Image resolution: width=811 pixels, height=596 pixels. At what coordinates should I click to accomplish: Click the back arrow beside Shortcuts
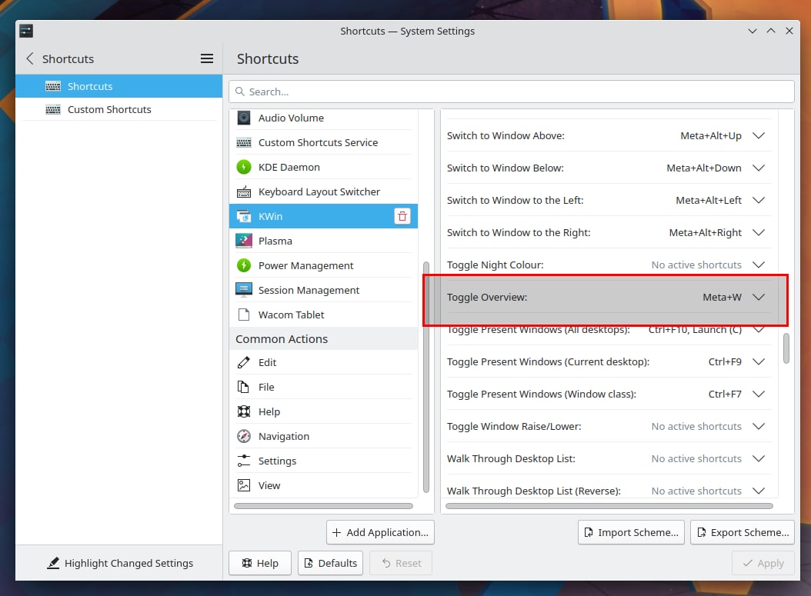point(30,59)
